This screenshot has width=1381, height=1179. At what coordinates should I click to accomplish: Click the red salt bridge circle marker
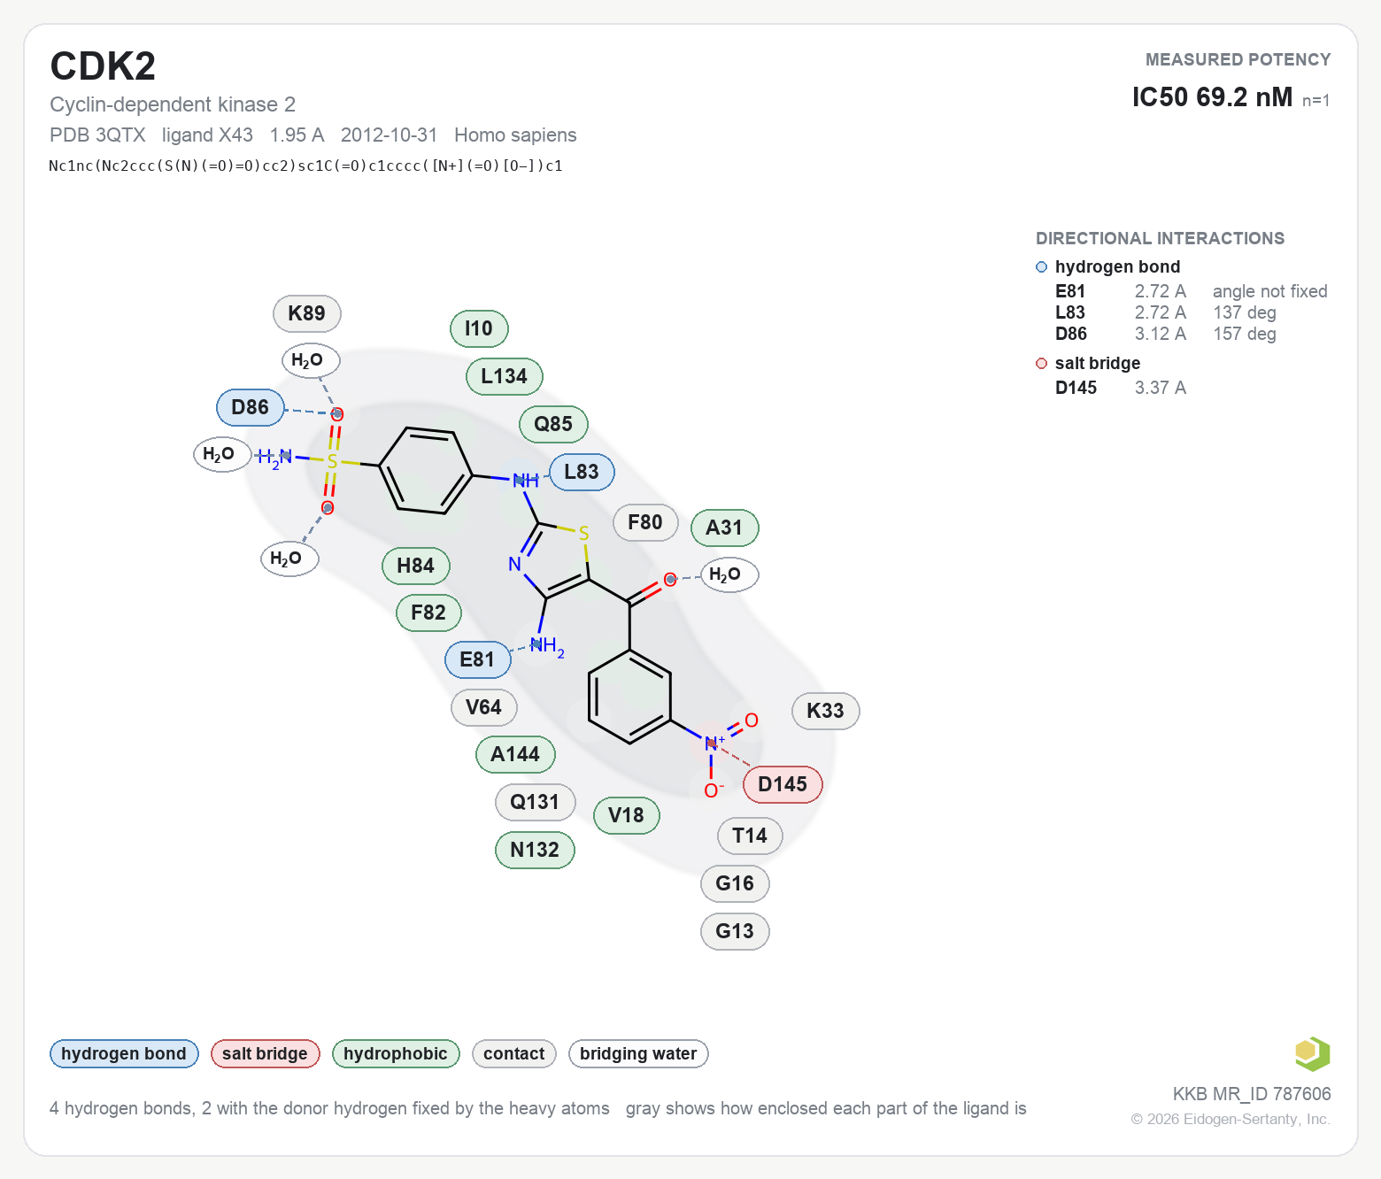[x=1041, y=364]
